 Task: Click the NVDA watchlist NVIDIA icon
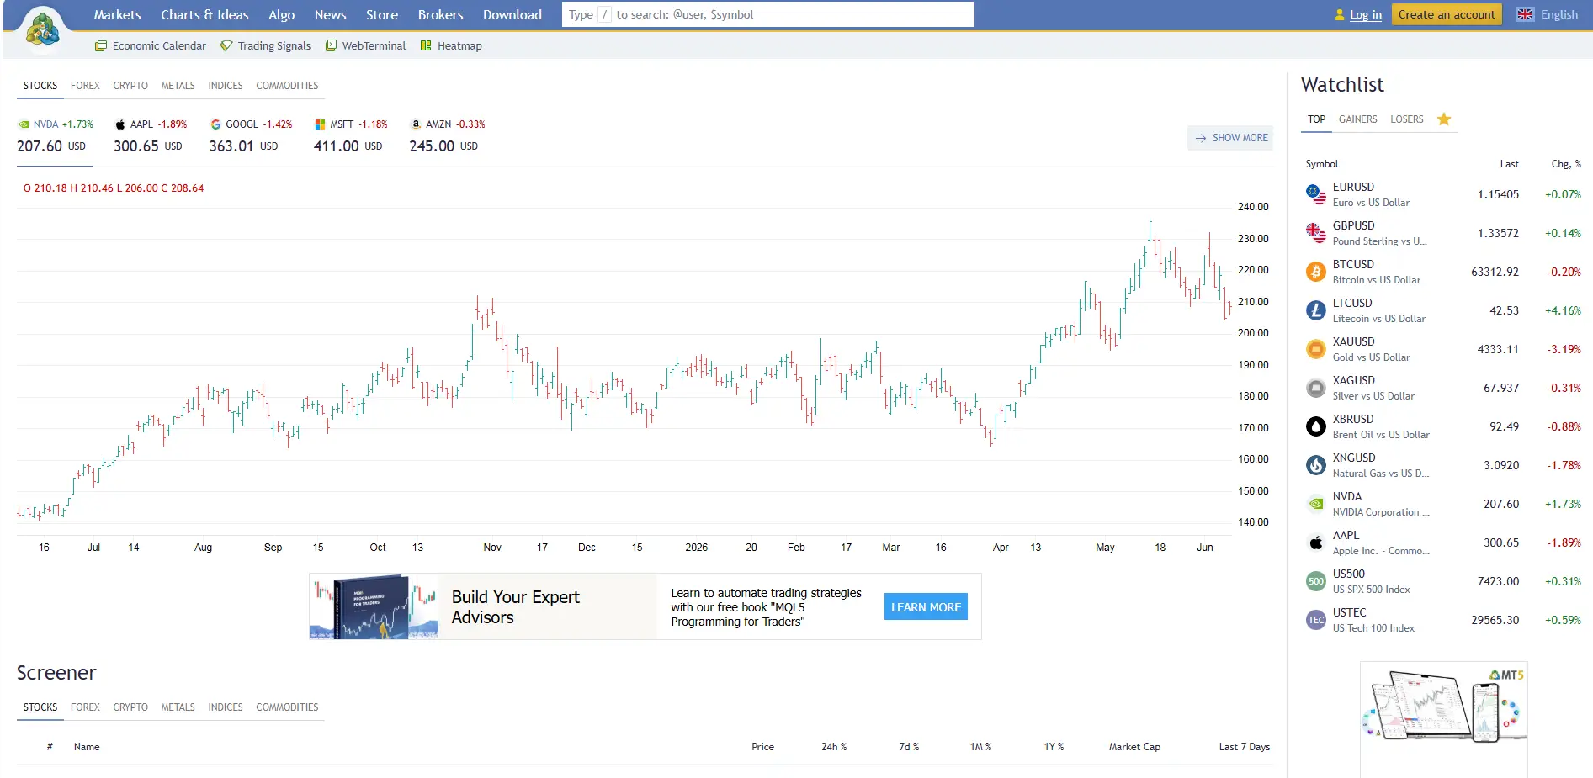[x=1316, y=504]
